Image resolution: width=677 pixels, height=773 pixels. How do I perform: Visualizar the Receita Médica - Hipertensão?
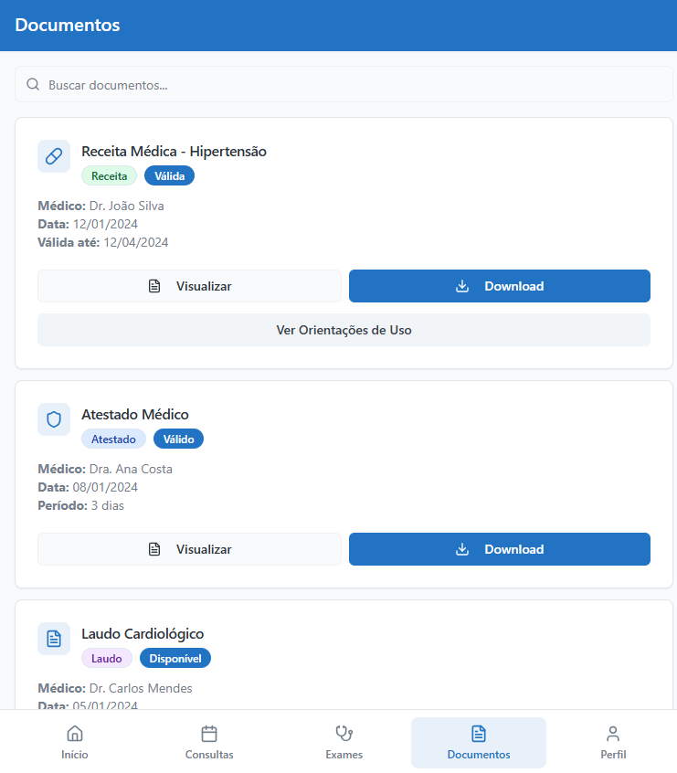point(189,285)
